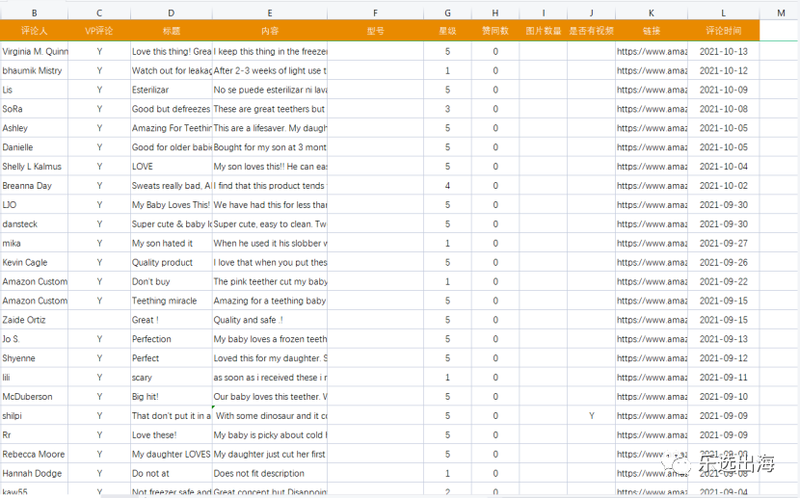
Task: Select the Lis reviewer cell
Action: point(34,90)
